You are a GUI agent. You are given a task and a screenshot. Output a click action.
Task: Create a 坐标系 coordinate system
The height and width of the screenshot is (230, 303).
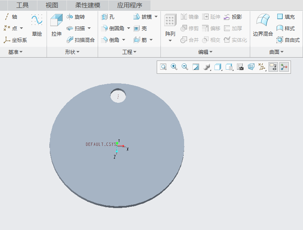pyautogui.click(x=15, y=40)
